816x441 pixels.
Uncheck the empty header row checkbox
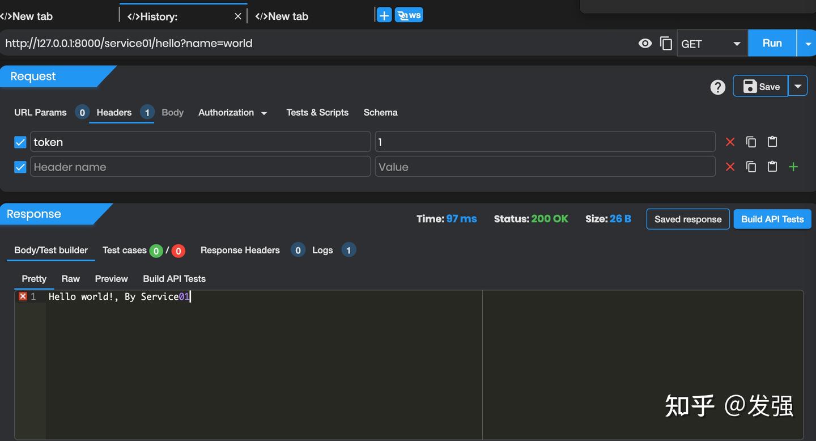(x=20, y=167)
